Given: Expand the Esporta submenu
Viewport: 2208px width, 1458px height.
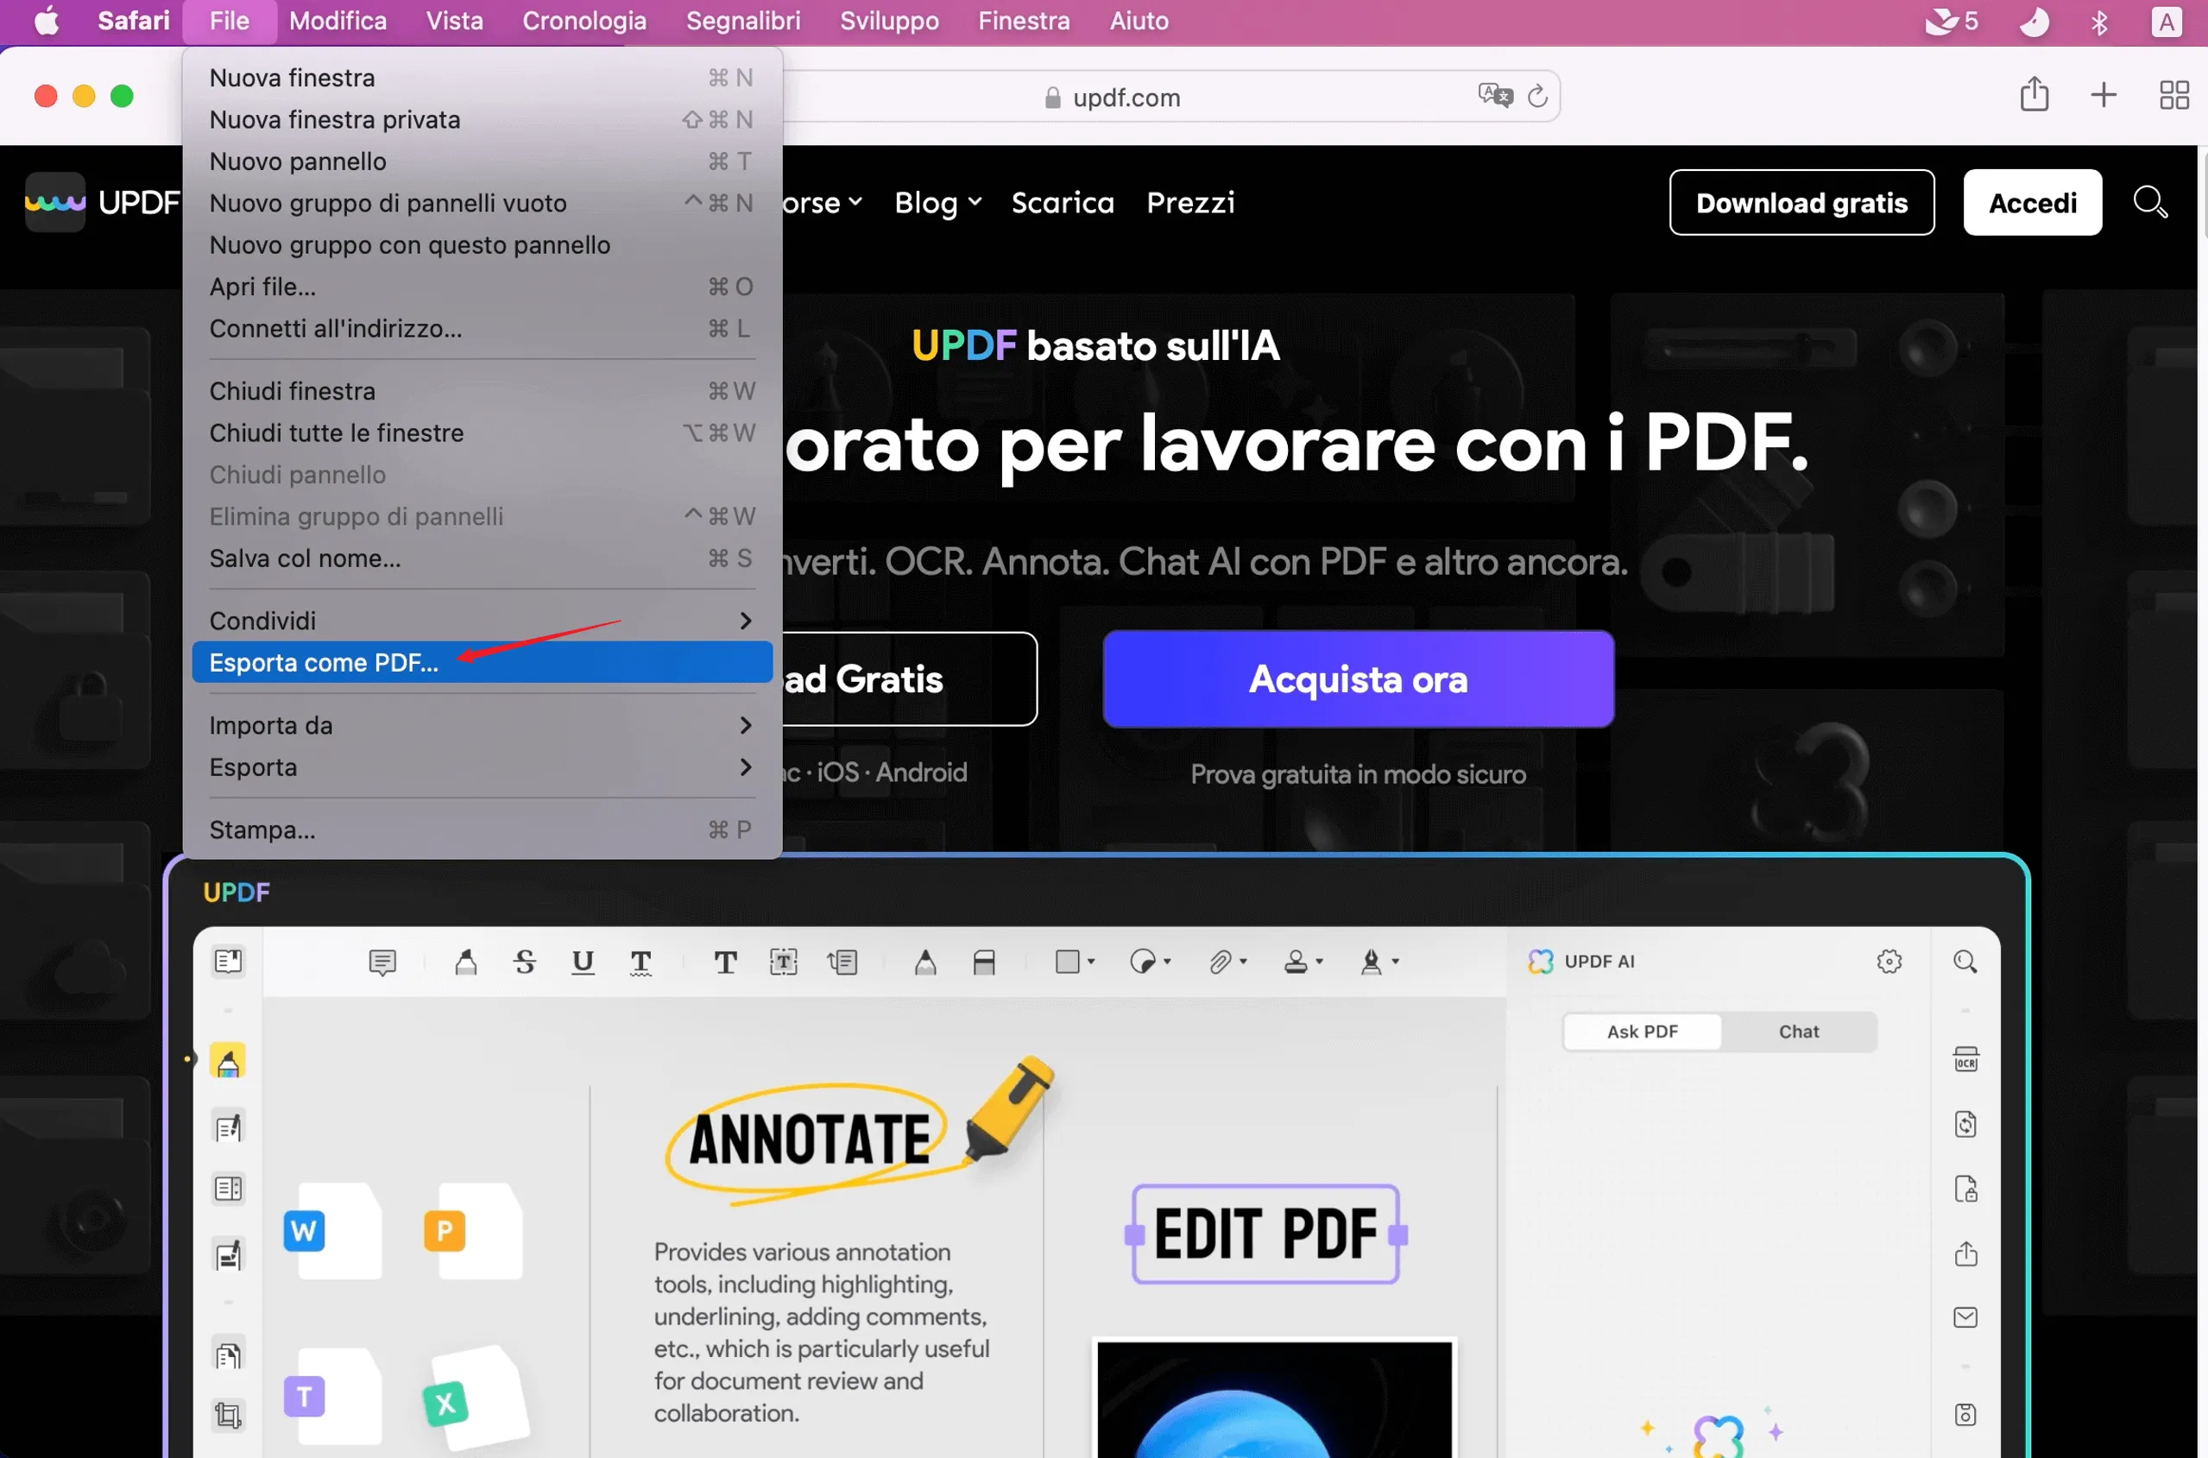Looking at the screenshot, I should [482, 767].
